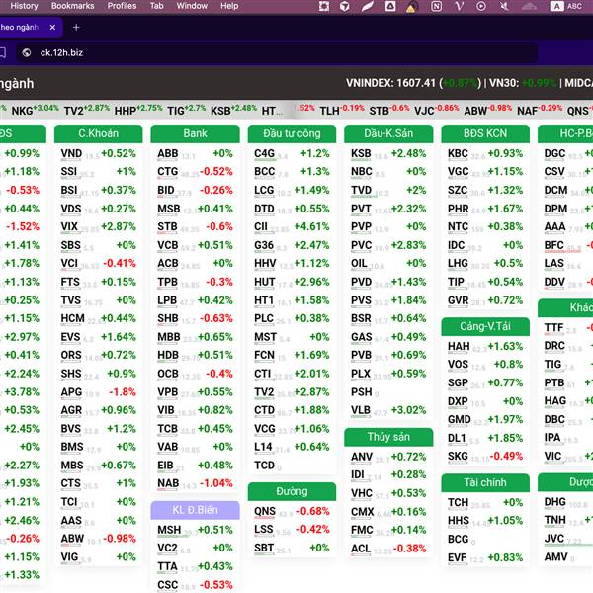Click TLH -0.19% in the ticker strip
593x593 pixels.
(342, 110)
